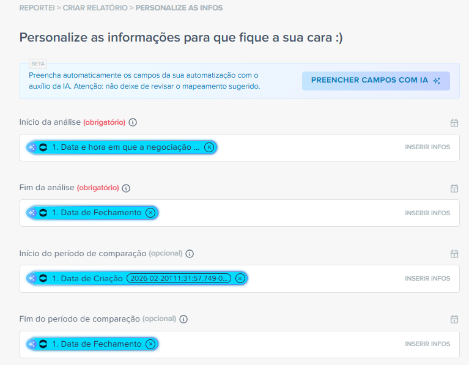
Task: Click info icon beside Início do período de comparação
Action: pyautogui.click(x=190, y=254)
